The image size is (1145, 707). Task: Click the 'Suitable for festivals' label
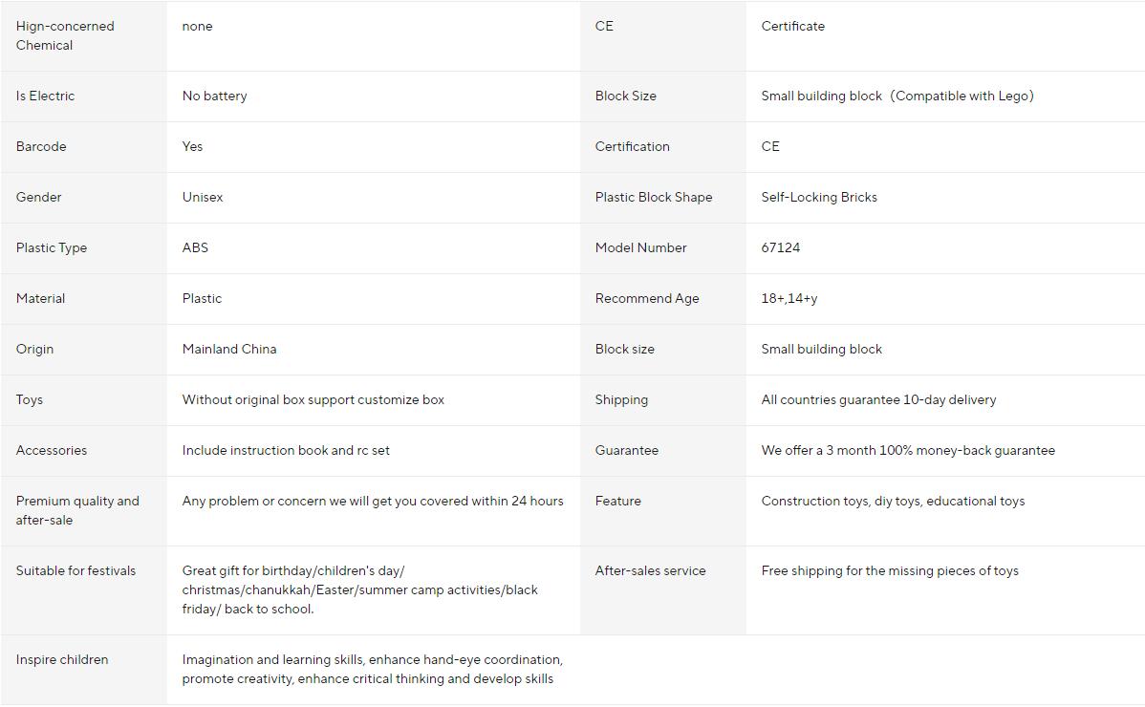pos(76,570)
